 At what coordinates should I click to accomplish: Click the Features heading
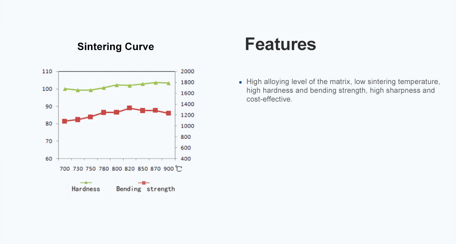tap(280, 44)
